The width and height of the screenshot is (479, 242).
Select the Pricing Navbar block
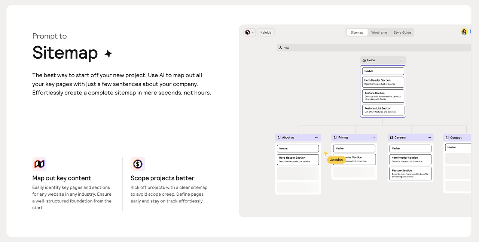(354, 148)
